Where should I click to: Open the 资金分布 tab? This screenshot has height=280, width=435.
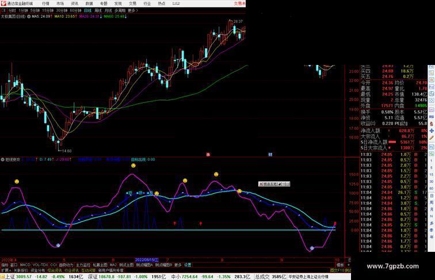[x=38, y=270]
